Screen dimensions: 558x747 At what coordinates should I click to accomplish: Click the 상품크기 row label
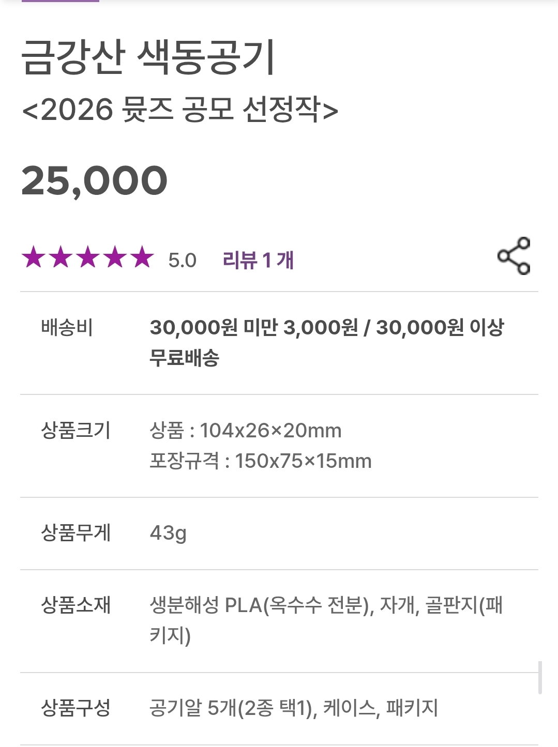[76, 430]
